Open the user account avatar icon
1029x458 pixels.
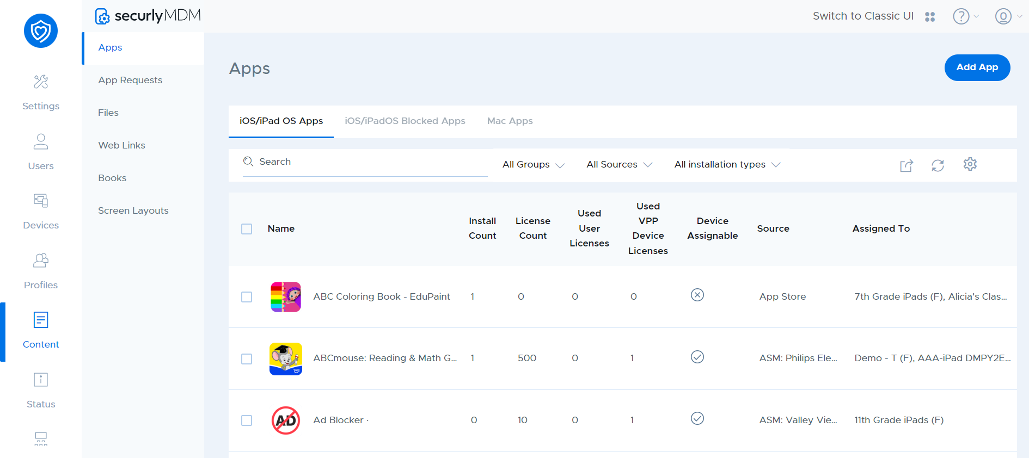[x=1003, y=16]
